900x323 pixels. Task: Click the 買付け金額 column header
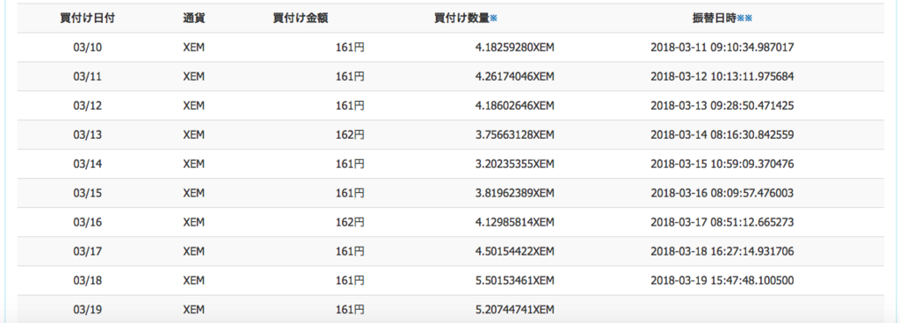coord(301,18)
